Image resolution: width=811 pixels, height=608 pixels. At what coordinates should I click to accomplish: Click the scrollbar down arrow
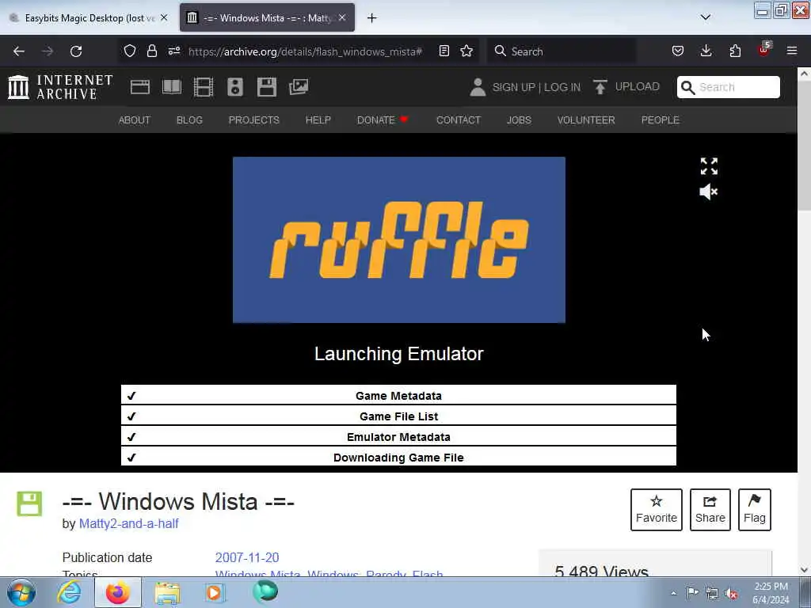(x=804, y=570)
